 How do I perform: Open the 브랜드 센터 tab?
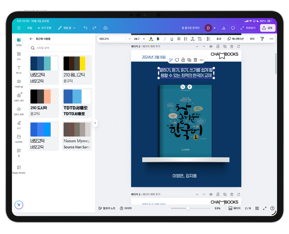[19, 97]
